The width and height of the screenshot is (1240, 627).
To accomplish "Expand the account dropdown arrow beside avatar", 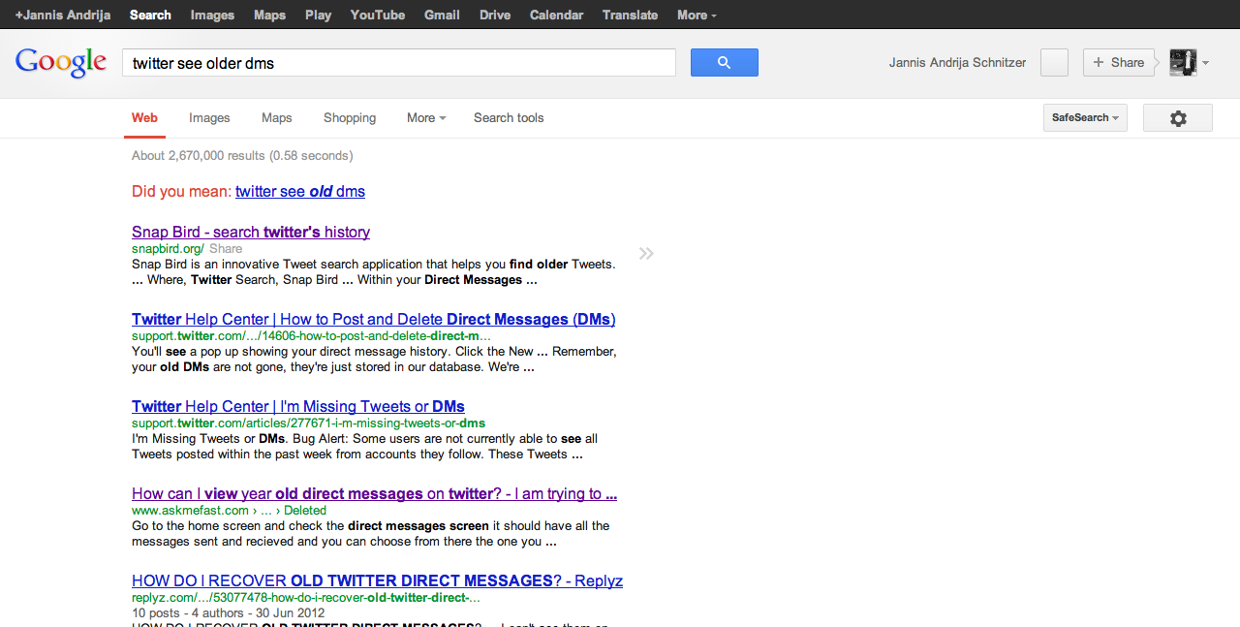I will 1205,63.
